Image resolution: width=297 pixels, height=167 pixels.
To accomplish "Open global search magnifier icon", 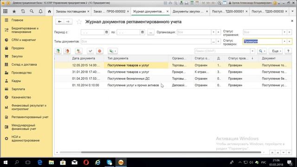I will coord(32,11).
